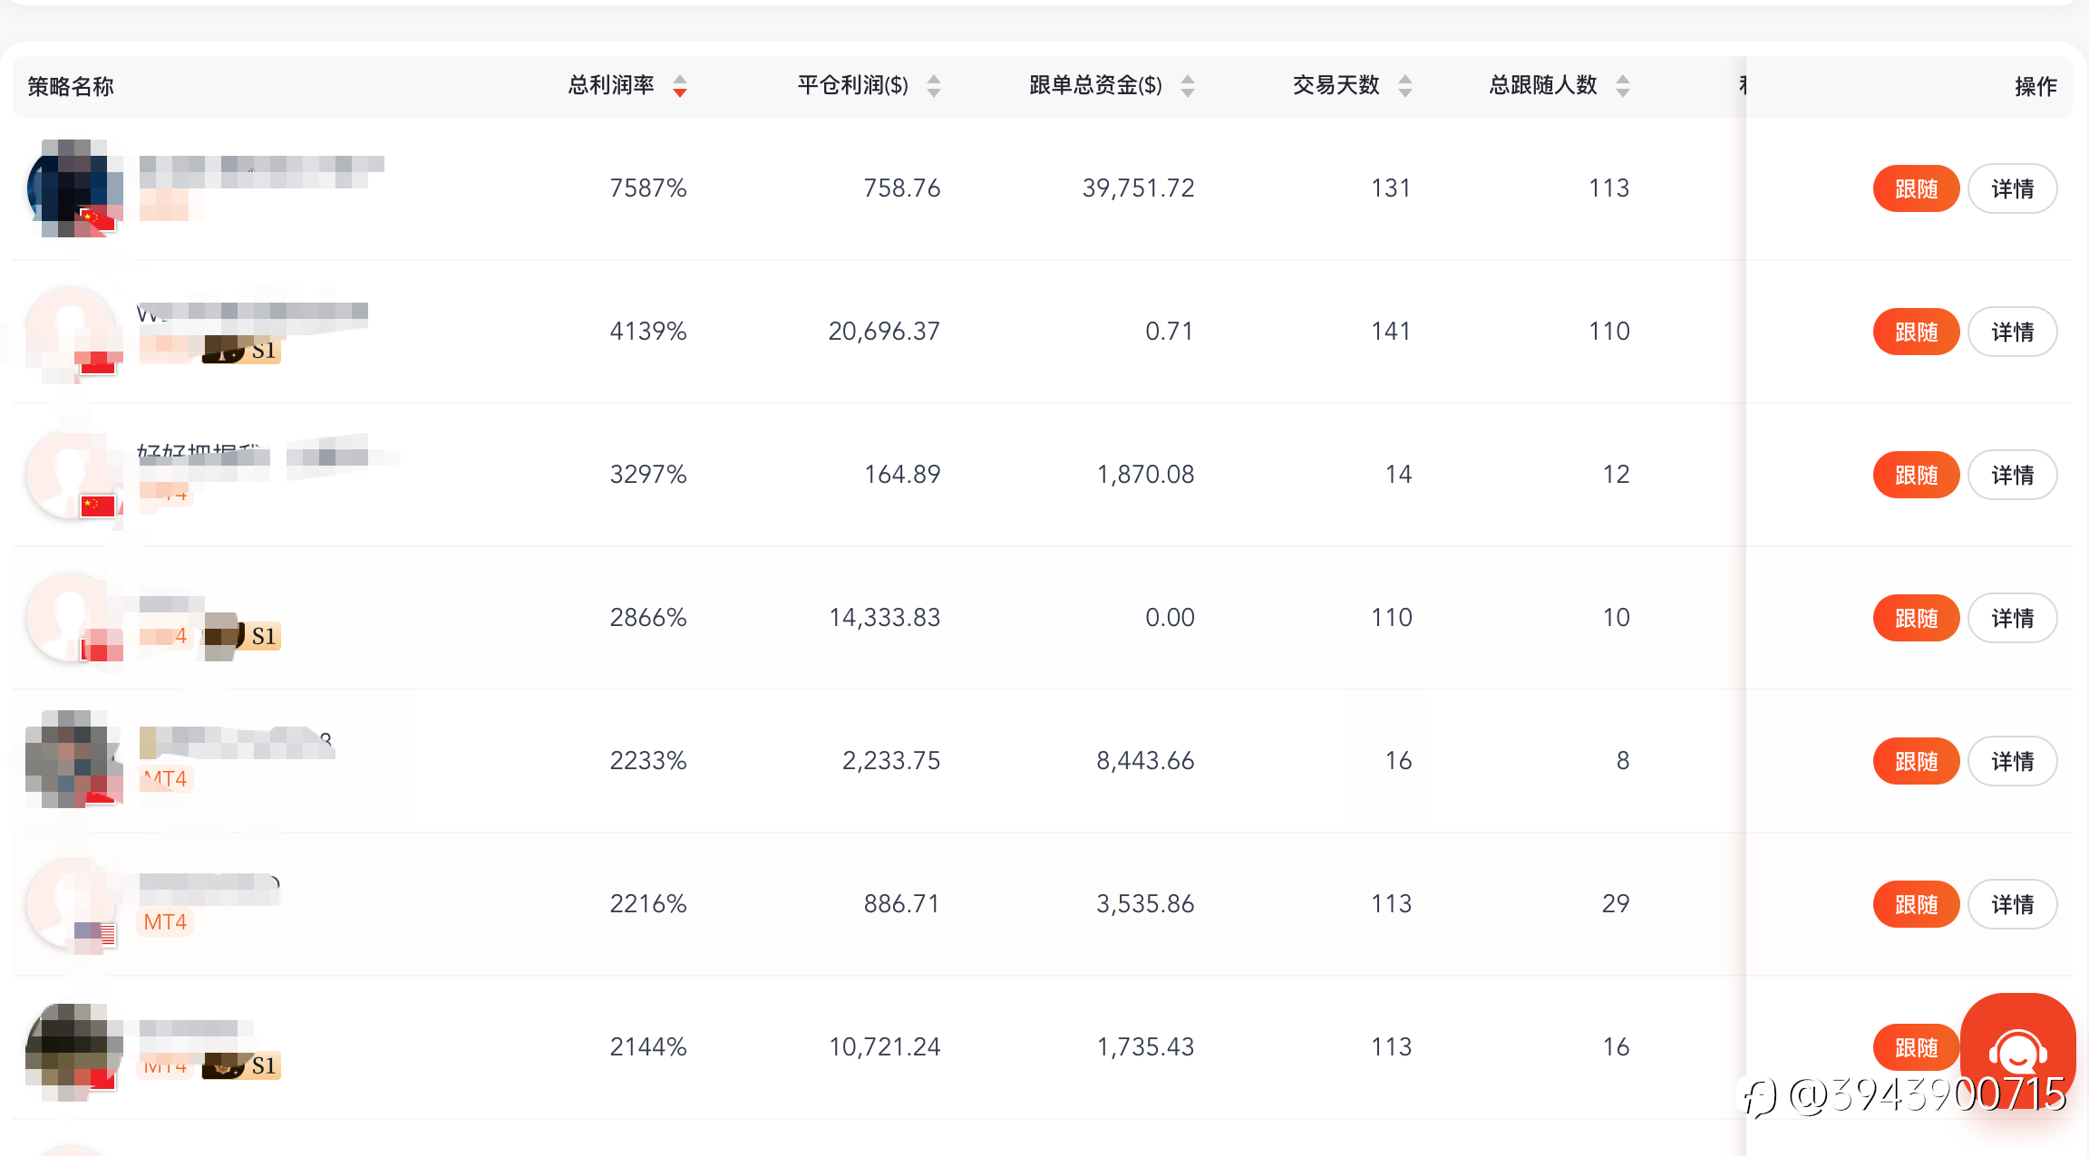Sort by 总利润率 using its arrows

tap(680, 86)
